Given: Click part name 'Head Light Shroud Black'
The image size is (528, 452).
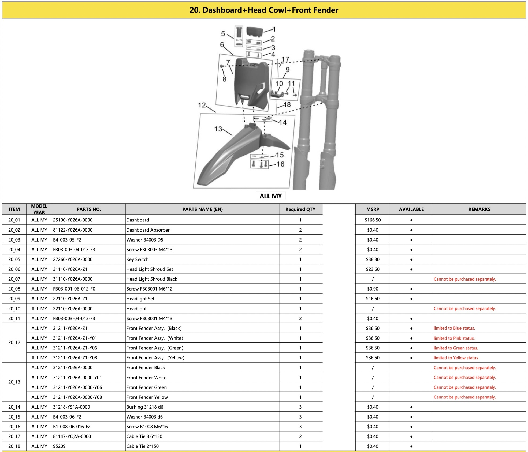Looking at the screenshot, I should (152, 279).
